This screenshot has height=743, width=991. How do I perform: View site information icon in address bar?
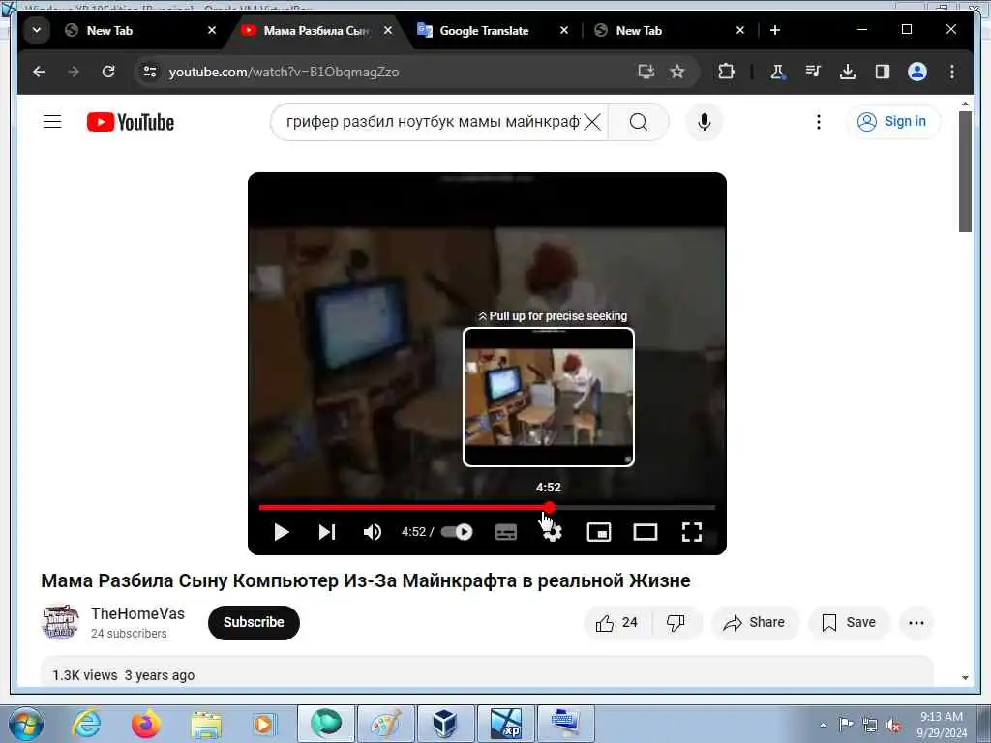(x=150, y=72)
